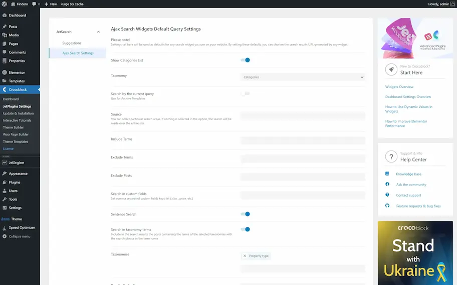
Task: Open How to Improve Elementor Performance link
Action: click(x=406, y=123)
